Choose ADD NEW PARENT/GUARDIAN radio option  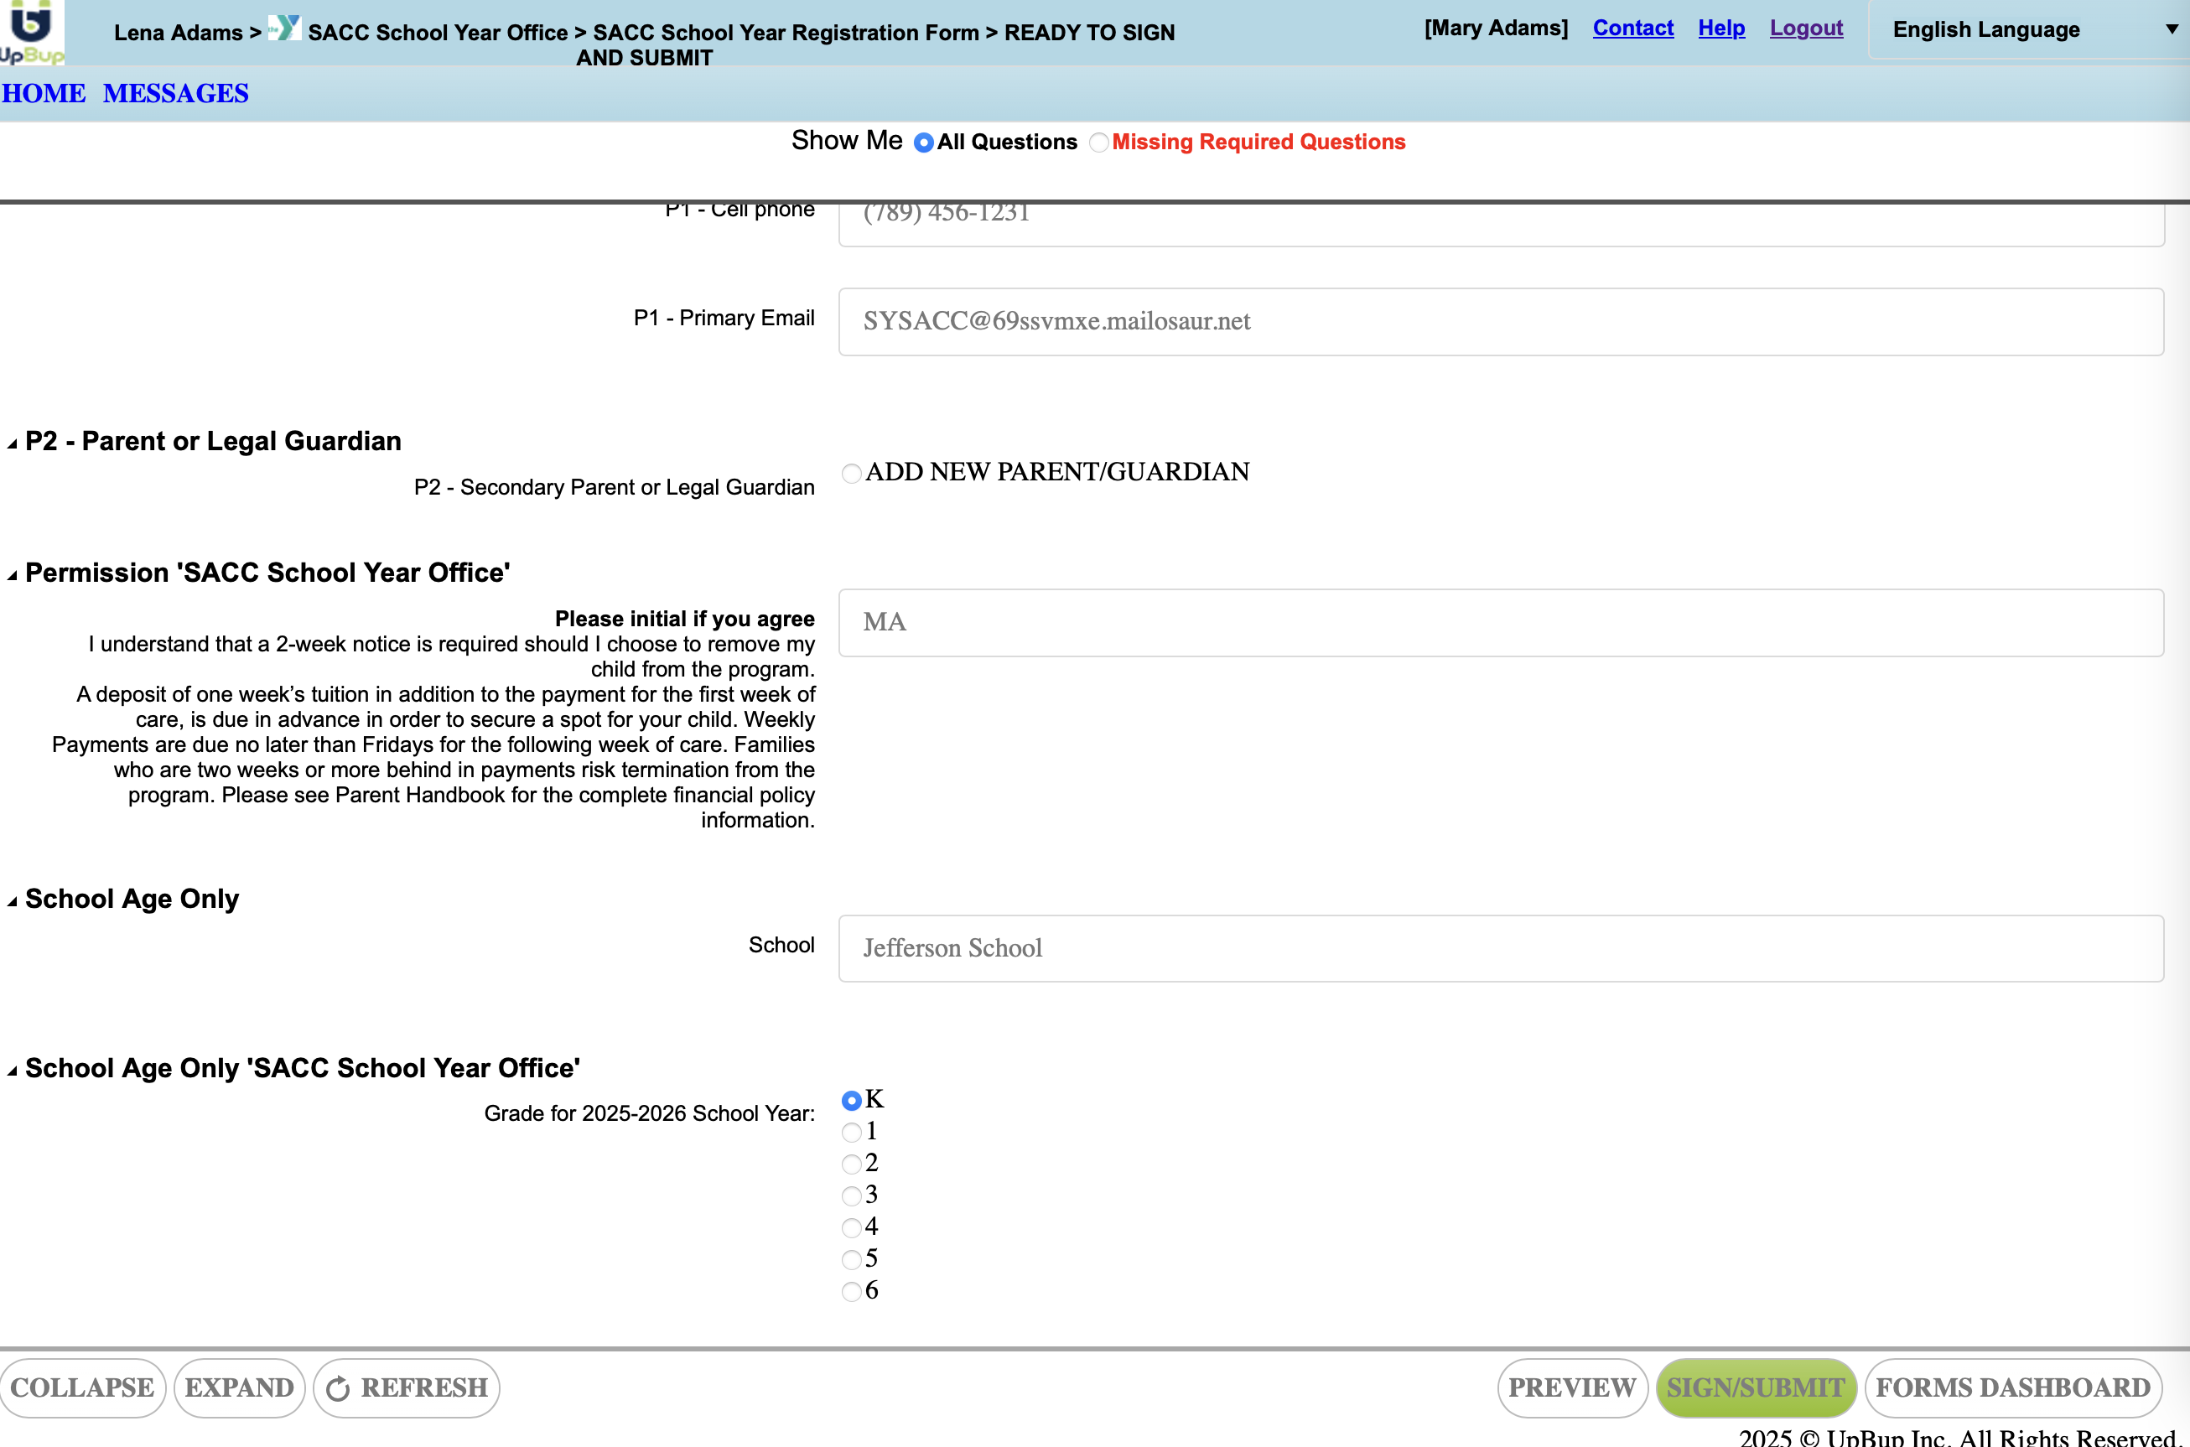851,474
